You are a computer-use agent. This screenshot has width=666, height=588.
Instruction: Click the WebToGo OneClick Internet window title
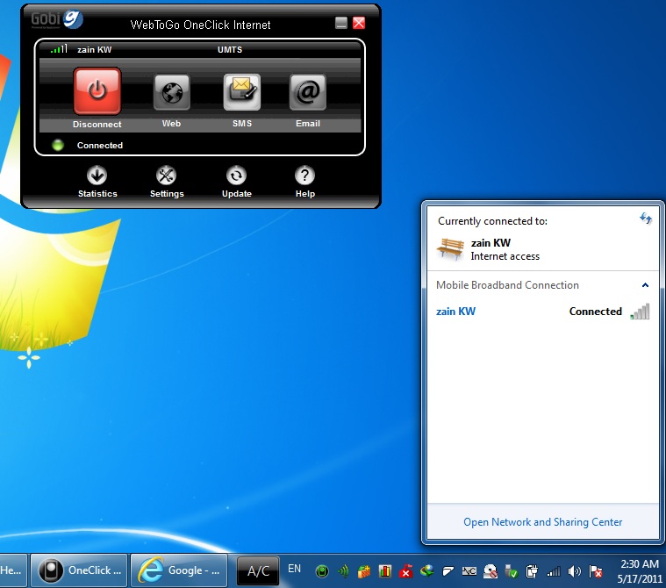200,25
